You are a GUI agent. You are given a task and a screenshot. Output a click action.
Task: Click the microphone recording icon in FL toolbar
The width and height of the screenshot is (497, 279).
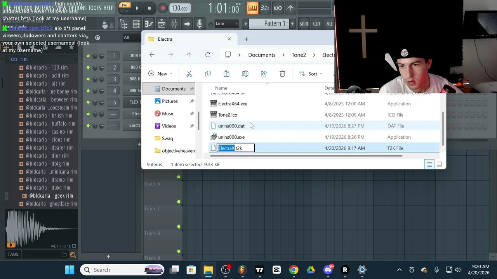[x=199, y=24]
